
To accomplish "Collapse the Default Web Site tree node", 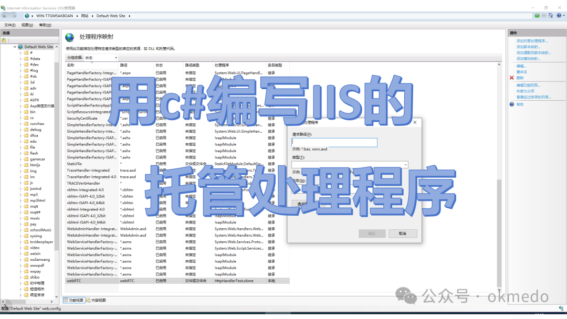I will tap(14, 47).
